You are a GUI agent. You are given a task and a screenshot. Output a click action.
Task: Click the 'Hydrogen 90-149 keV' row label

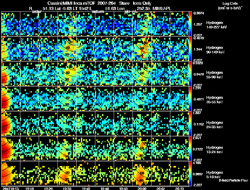pyautogui.click(x=215, y=50)
